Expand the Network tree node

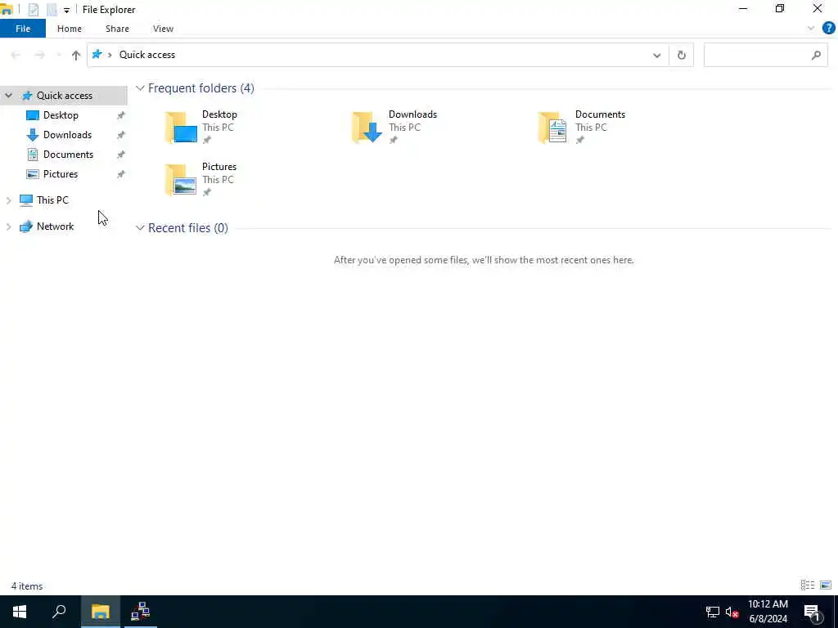[x=8, y=227]
